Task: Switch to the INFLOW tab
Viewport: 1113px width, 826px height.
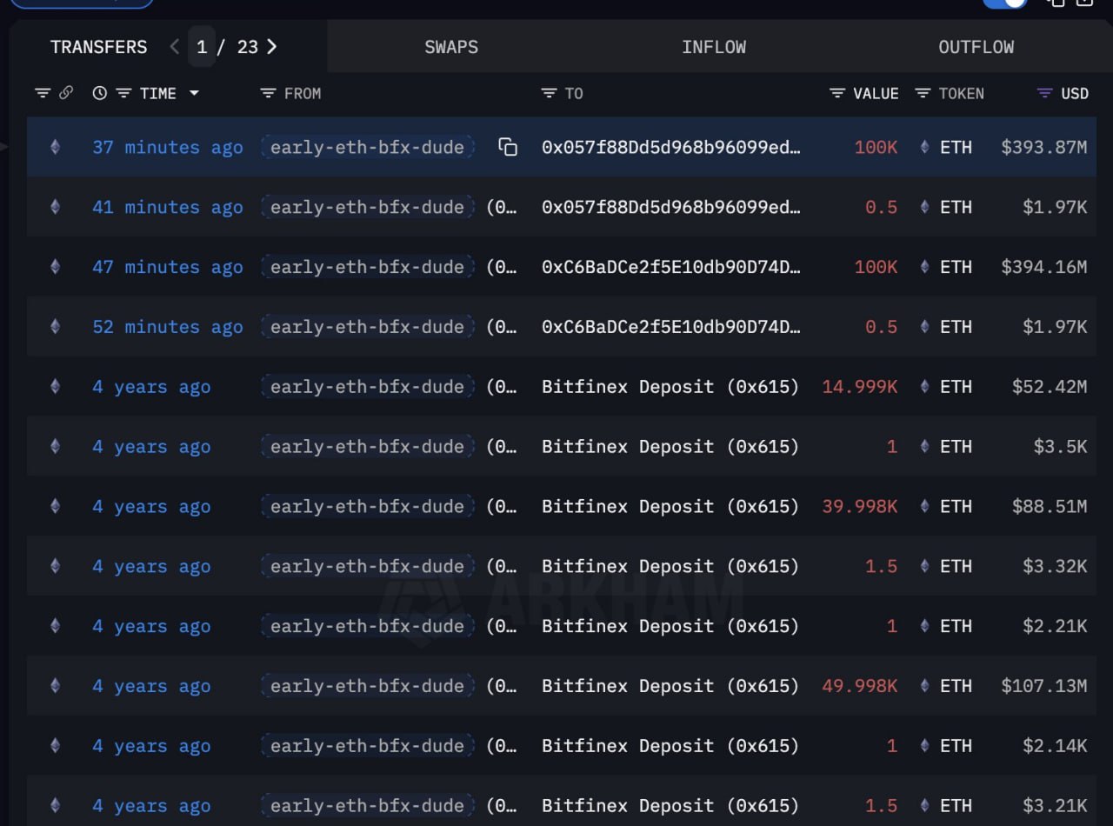Action: [x=713, y=47]
